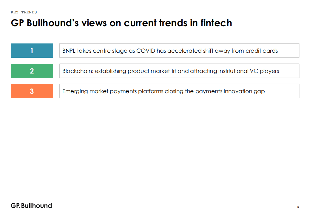Click the KEY TRENDS section label

click(24, 12)
